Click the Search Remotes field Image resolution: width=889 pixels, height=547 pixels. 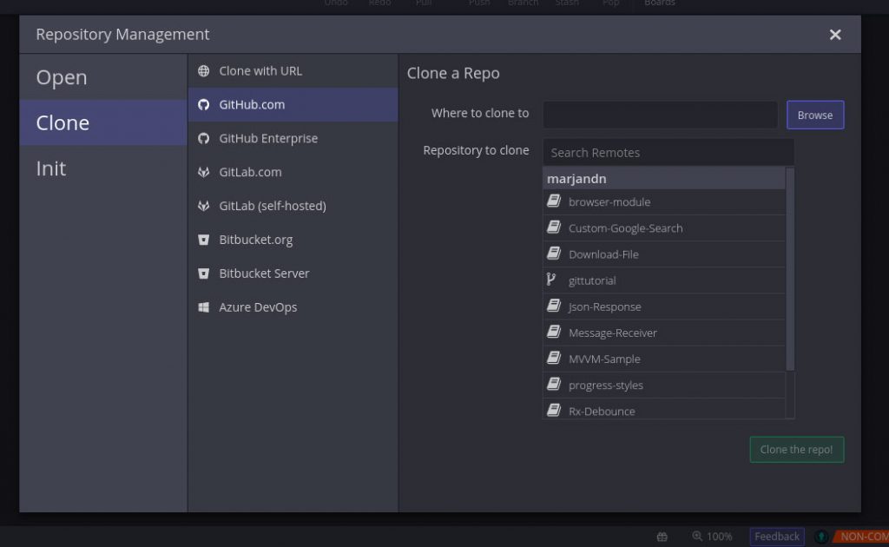pyautogui.click(x=668, y=152)
